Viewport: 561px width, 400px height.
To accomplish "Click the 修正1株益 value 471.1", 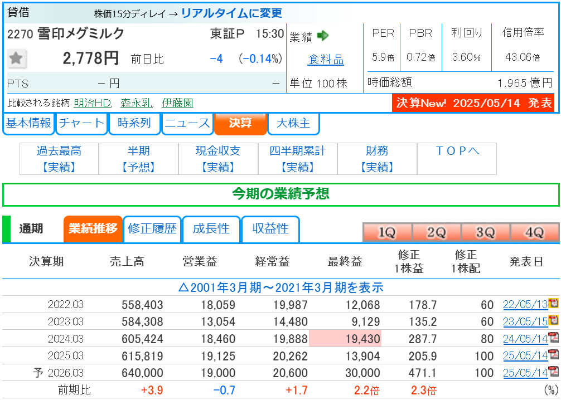I will pyautogui.click(x=423, y=373).
